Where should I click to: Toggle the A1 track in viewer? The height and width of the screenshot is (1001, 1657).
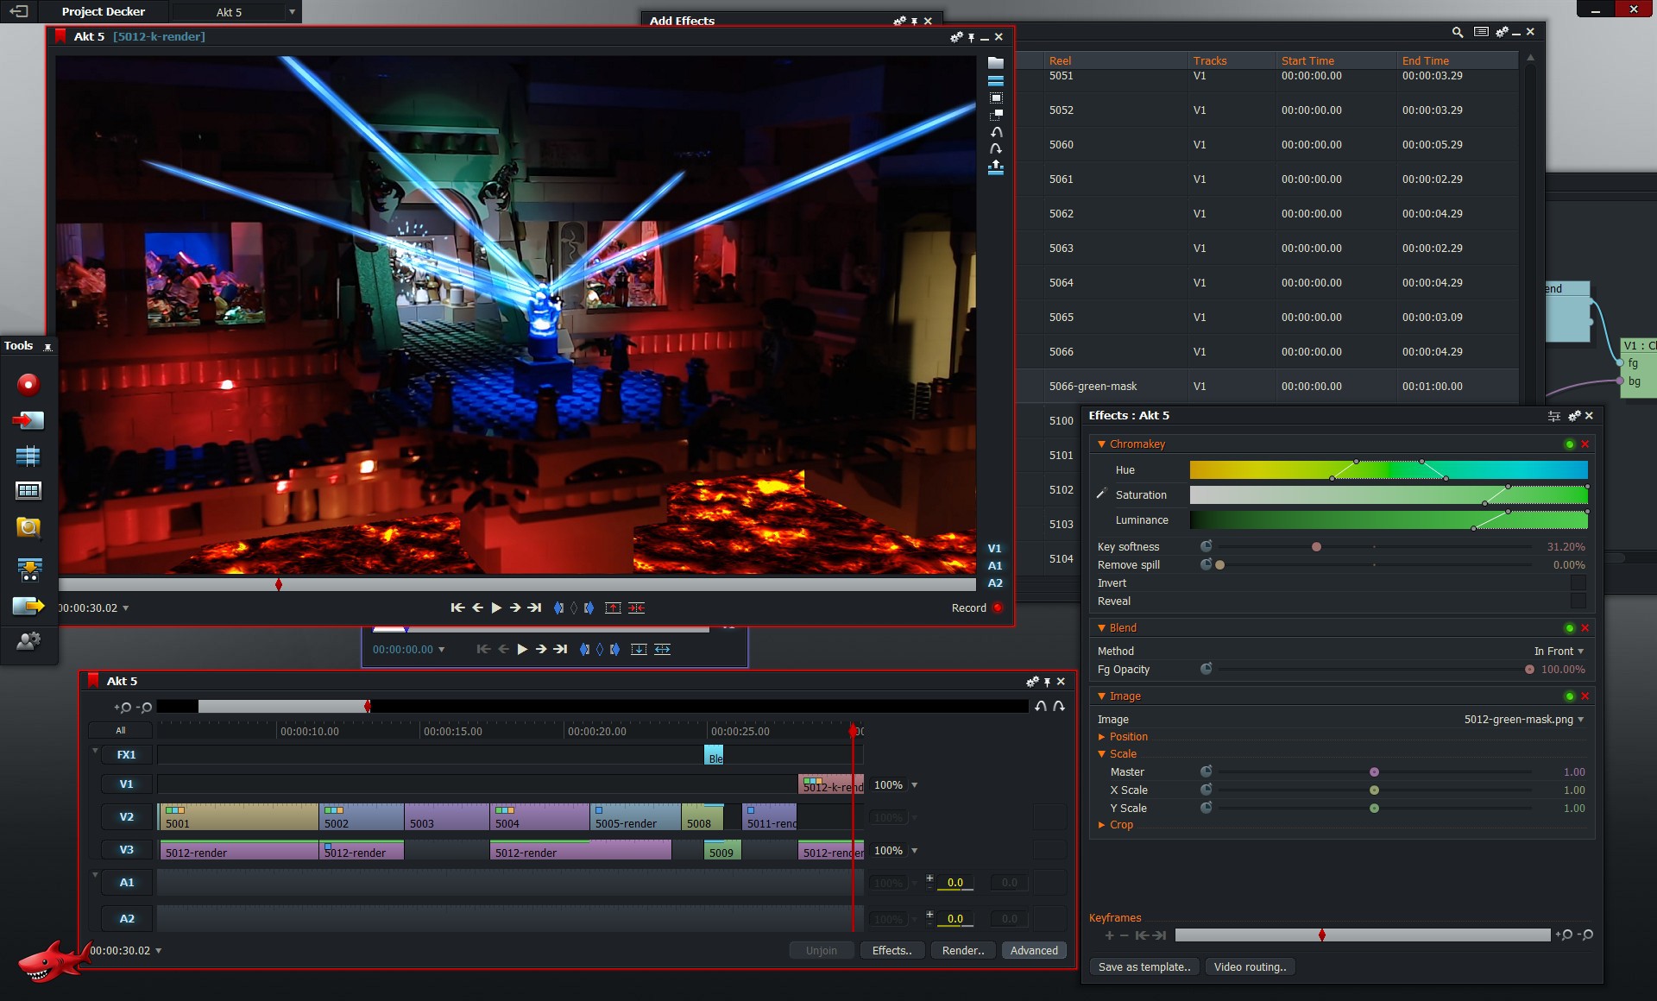[994, 566]
